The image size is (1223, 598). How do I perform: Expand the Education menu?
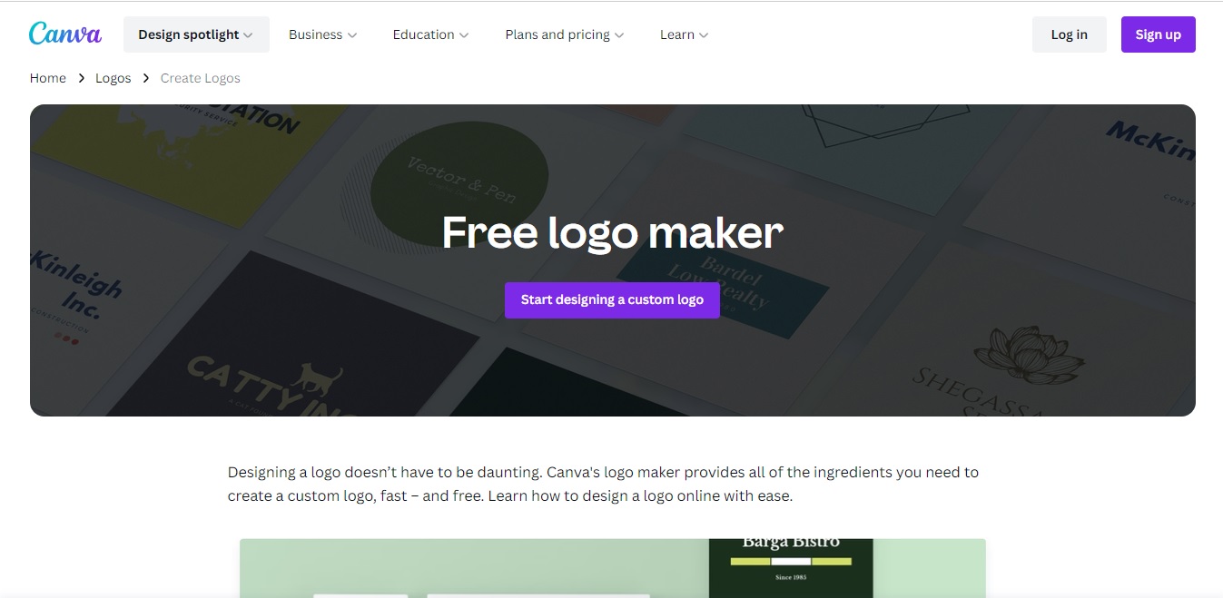(x=430, y=34)
